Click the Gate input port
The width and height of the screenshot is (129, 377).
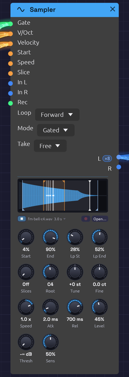[10, 24]
